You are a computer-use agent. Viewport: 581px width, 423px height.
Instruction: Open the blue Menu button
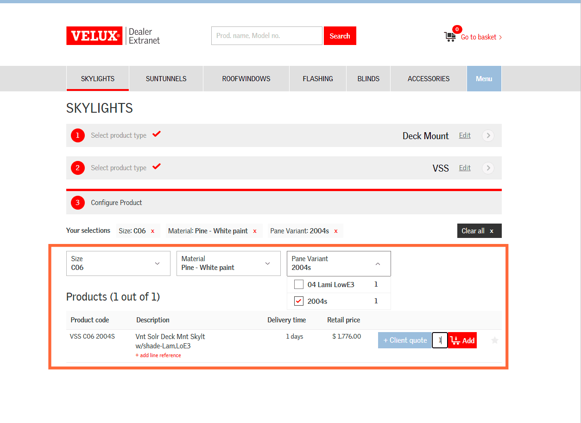tap(484, 78)
